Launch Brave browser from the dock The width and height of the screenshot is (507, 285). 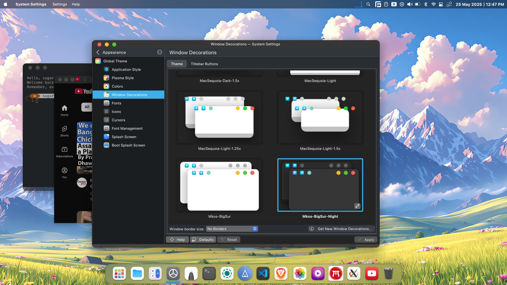tap(281, 274)
